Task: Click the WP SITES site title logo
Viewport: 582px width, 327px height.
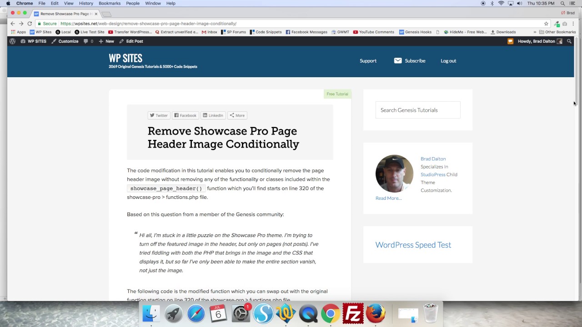Action: click(x=125, y=58)
